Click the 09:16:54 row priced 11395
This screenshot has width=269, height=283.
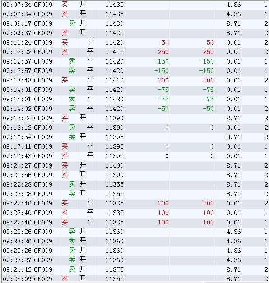(135, 137)
